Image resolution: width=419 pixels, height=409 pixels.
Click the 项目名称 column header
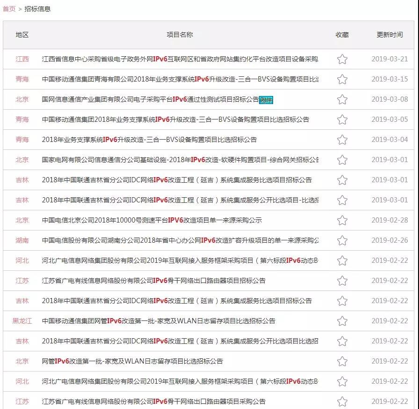point(180,35)
